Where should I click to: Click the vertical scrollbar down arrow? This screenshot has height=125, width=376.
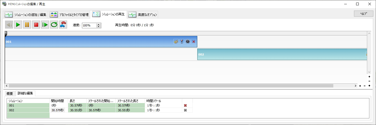point(369,72)
